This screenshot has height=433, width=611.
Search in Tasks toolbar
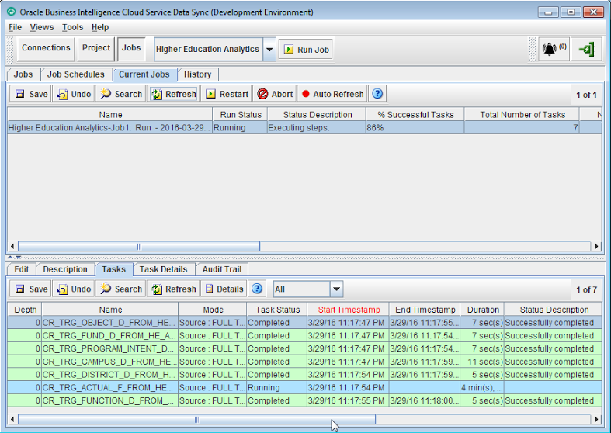click(121, 289)
